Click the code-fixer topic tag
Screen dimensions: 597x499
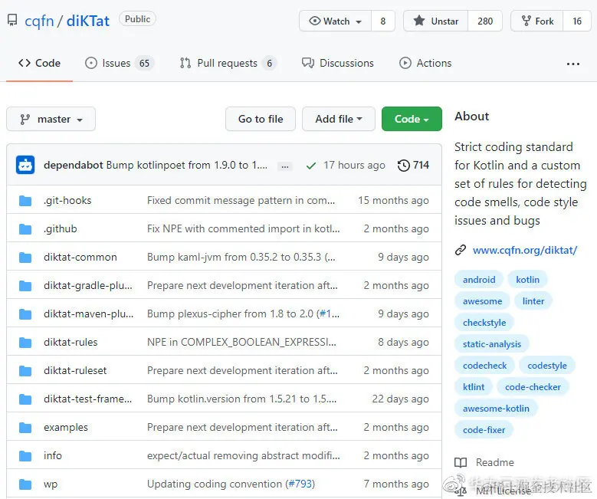click(484, 430)
